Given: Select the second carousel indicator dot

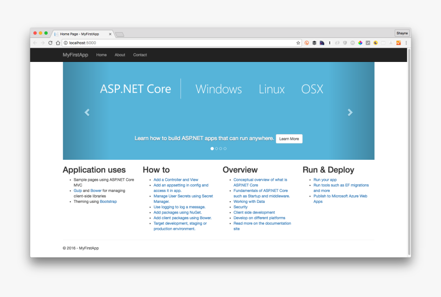Looking at the screenshot, I should pyautogui.click(x=216, y=148).
